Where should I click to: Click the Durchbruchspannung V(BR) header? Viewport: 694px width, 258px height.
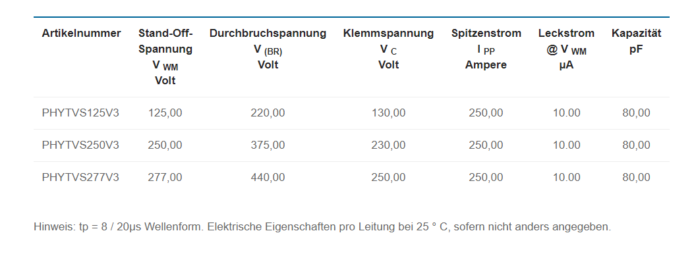click(268, 49)
